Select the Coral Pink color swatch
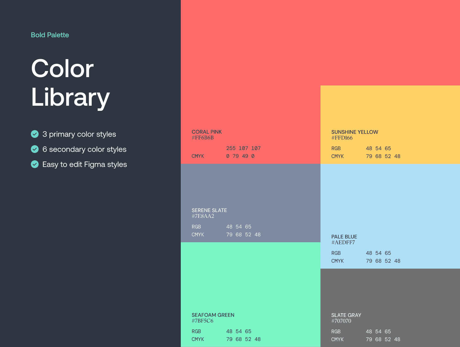 click(x=251, y=82)
